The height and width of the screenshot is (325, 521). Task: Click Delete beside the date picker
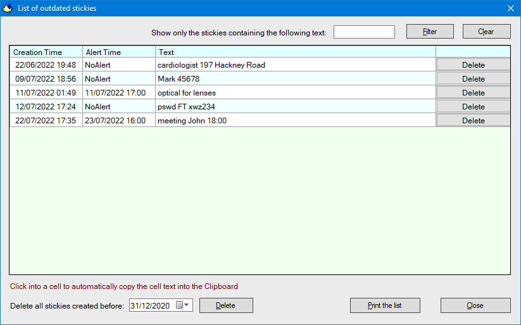tap(226, 305)
